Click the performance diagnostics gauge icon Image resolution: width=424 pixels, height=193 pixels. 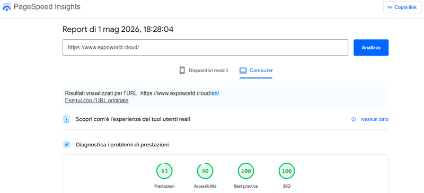point(67,145)
